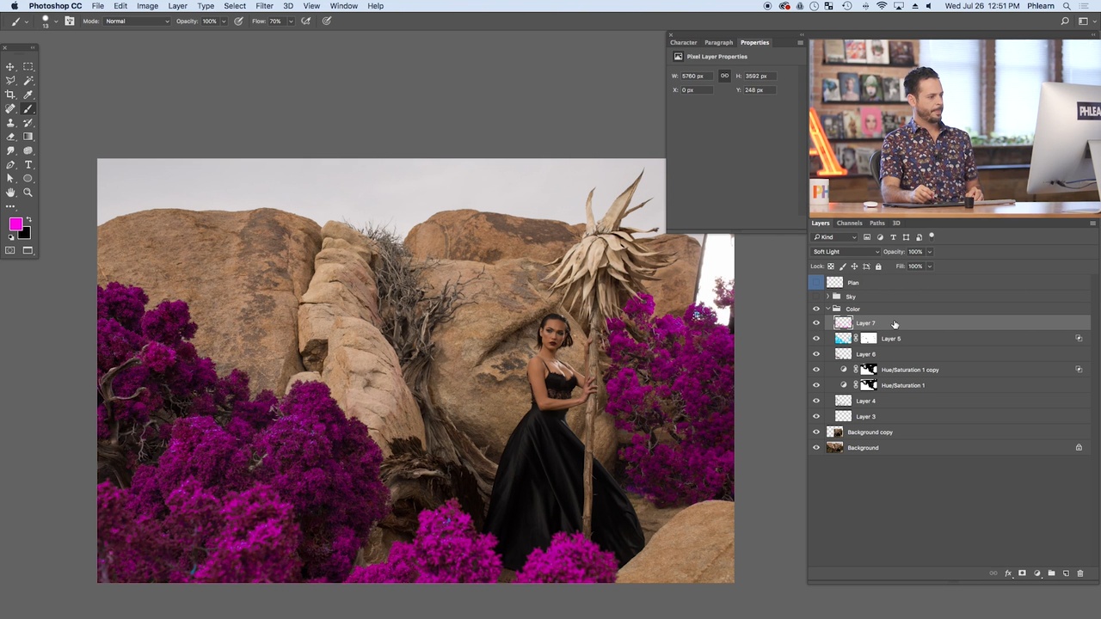The height and width of the screenshot is (619, 1101).
Task: Hide the Background copy layer
Action: click(816, 432)
